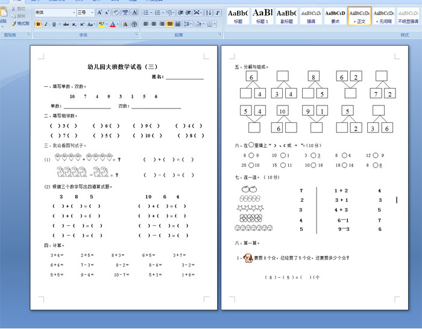Click the highlighted Justify button

click(169, 24)
